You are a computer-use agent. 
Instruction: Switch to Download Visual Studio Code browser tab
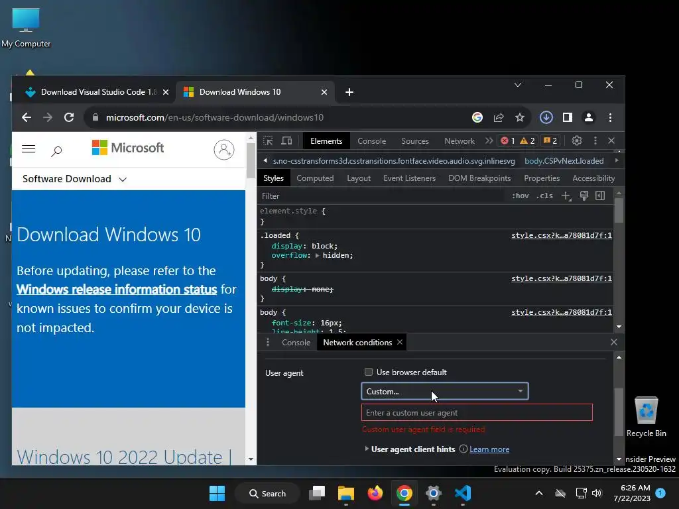(97, 91)
